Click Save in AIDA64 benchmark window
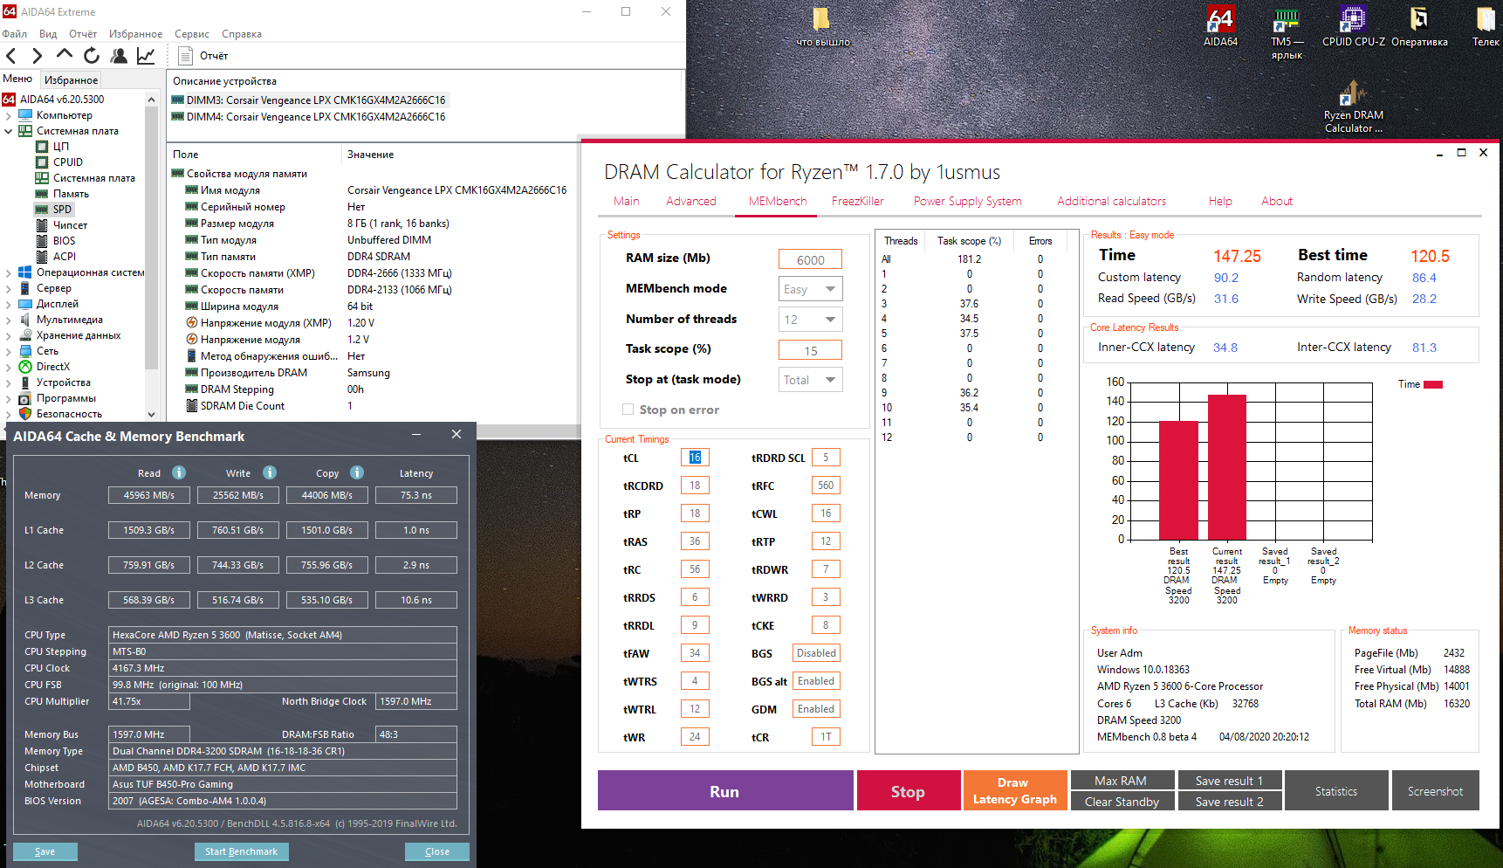This screenshot has height=868, width=1503. coord(45,851)
